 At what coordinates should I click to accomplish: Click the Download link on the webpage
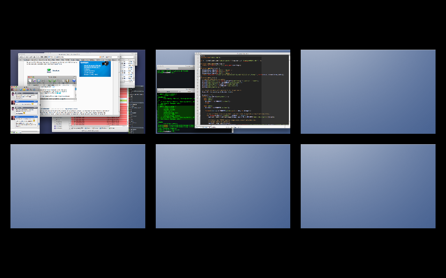click(x=56, y=71)
